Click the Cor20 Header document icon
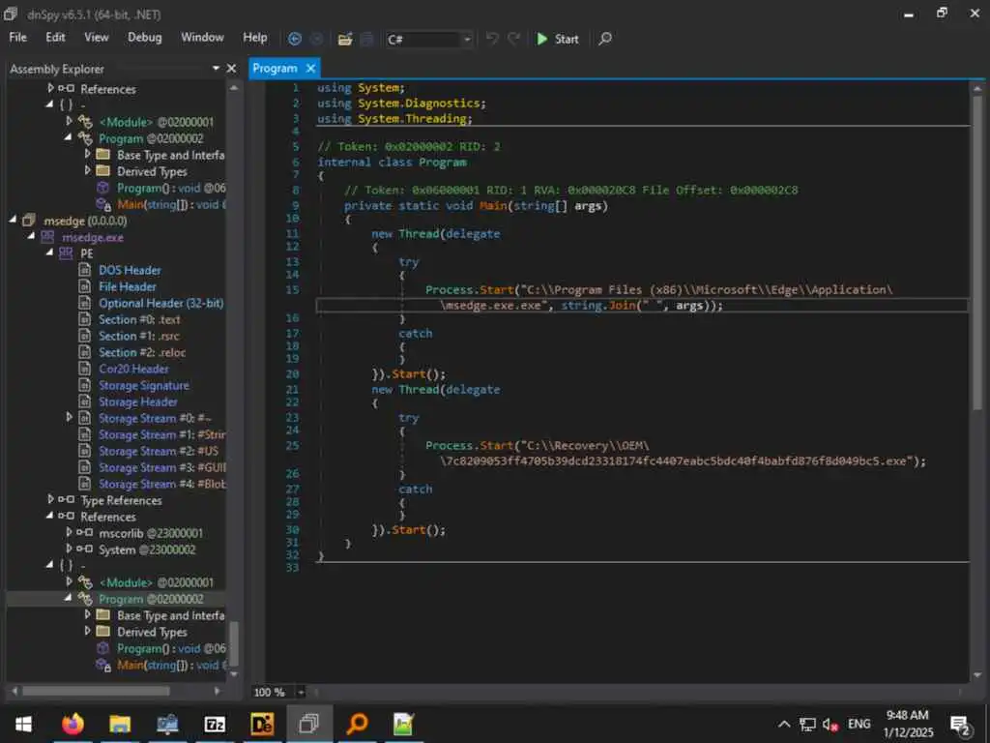990x743 pixels. point(85,369)
